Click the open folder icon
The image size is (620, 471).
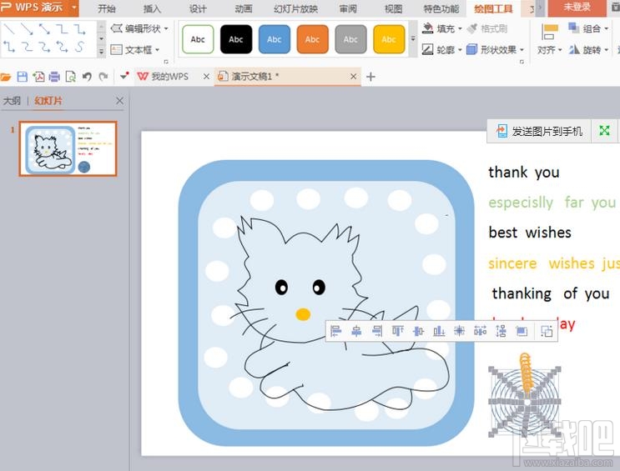(x=6, y=77)
